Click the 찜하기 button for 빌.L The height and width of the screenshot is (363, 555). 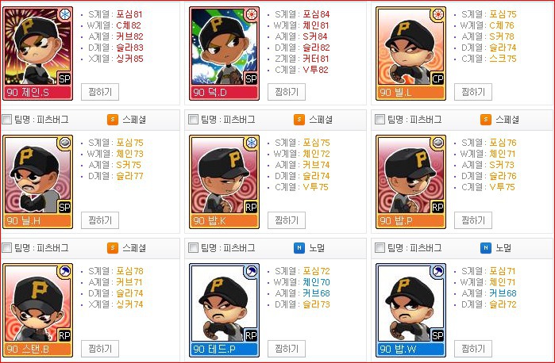[473, 92]
